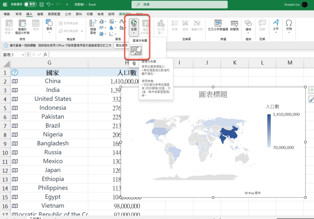
Task: Click the chart styles paintbrush button
Action: [311, 99]
